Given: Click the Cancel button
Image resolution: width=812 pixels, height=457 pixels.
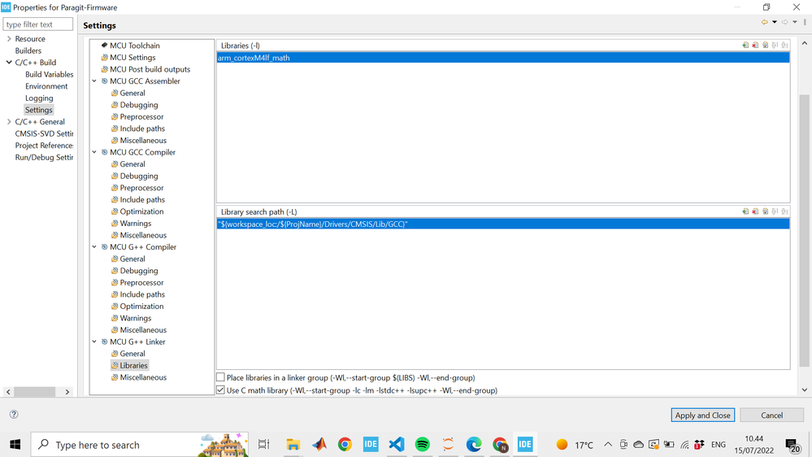Looking at the screenshot, I should pyautogui.click(x=771, y=415).
